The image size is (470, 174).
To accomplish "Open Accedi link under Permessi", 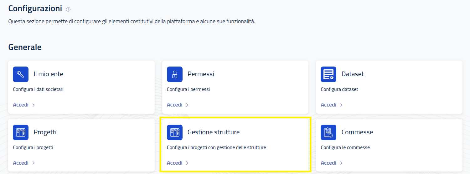I will (178, 105).
